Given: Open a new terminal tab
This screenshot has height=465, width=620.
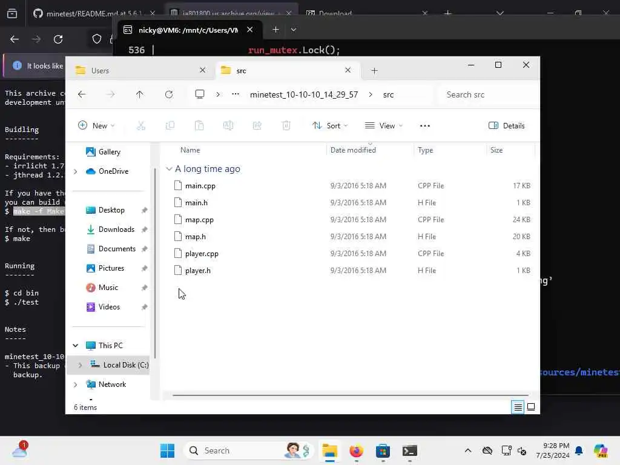Looking at the screenshot, I should tap(275, 30).
